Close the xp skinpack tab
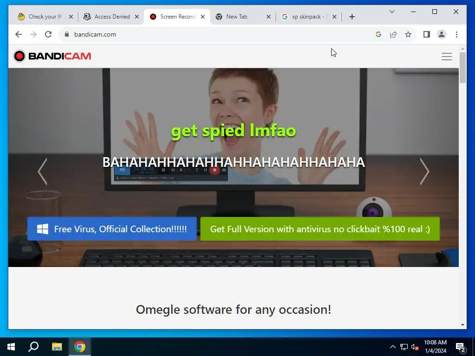The height and width of the screenshot is (356, 475). click(x=334, y=17)
